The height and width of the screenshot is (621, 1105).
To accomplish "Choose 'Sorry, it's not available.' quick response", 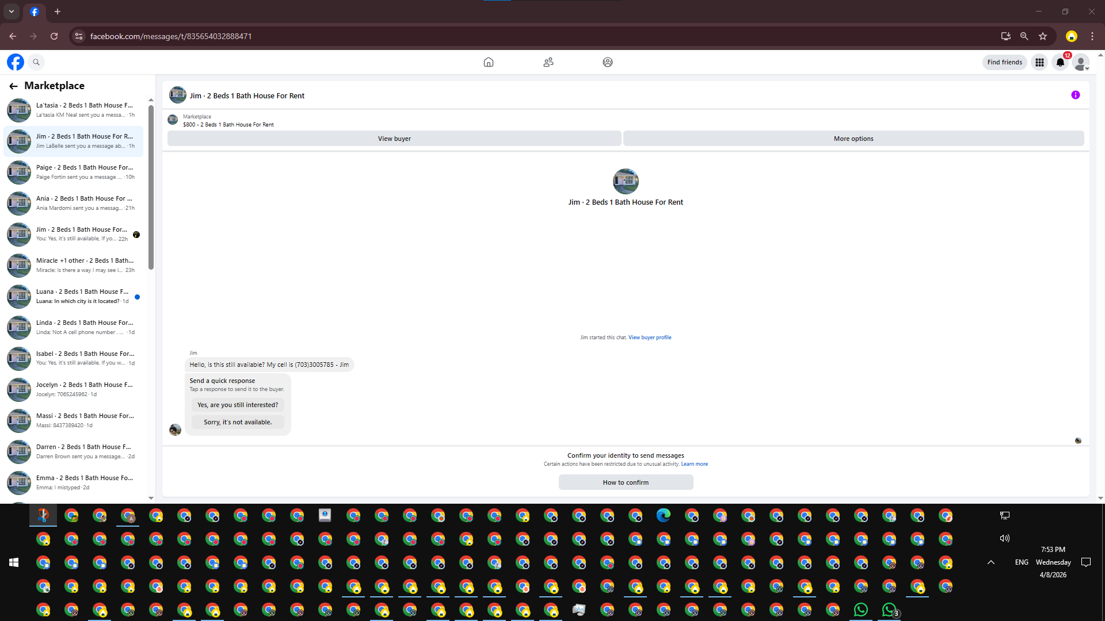I will [x=238, y=422].
